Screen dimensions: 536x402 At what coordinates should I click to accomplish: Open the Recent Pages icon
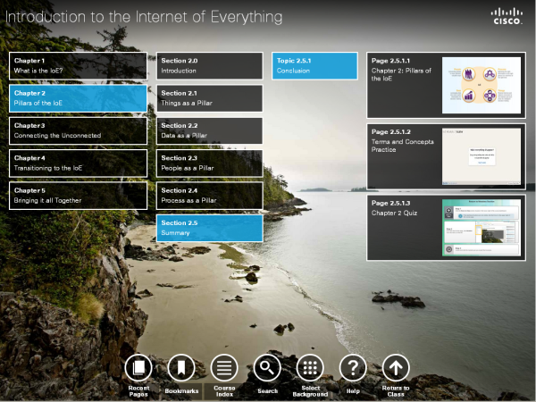(138, 367)
